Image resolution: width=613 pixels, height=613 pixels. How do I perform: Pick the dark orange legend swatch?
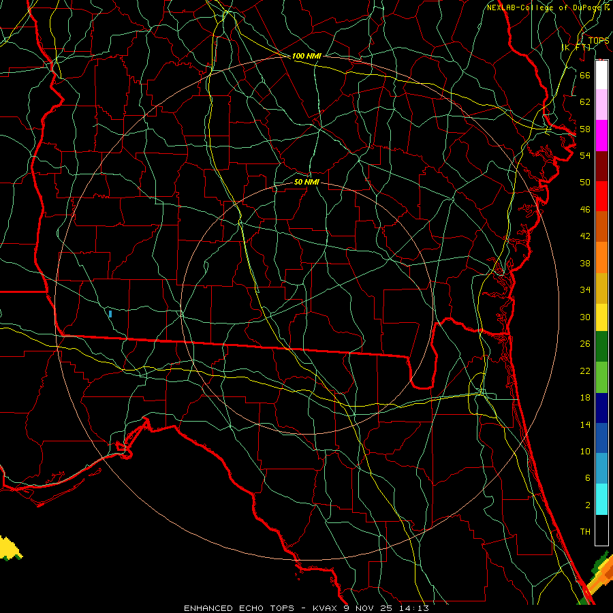pos(601,227)
